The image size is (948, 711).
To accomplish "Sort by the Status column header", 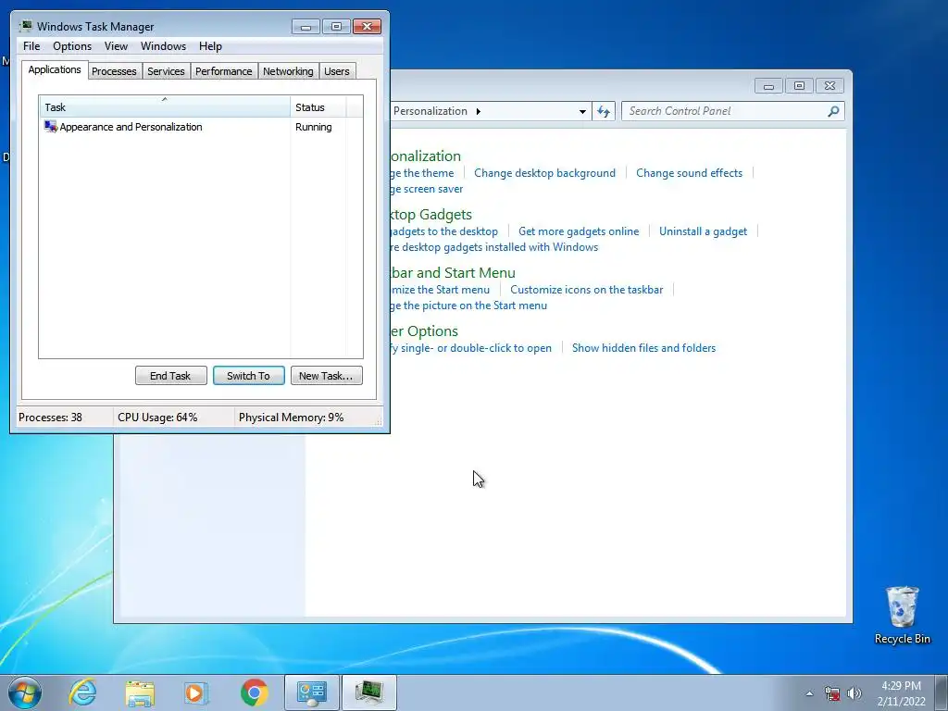I will coord(318,107).
